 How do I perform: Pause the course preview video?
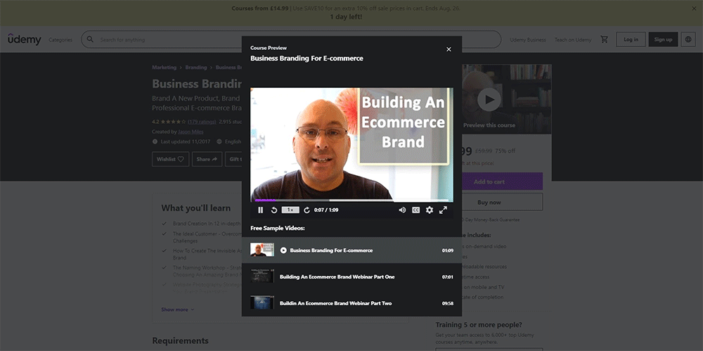(x=261, y=210)
